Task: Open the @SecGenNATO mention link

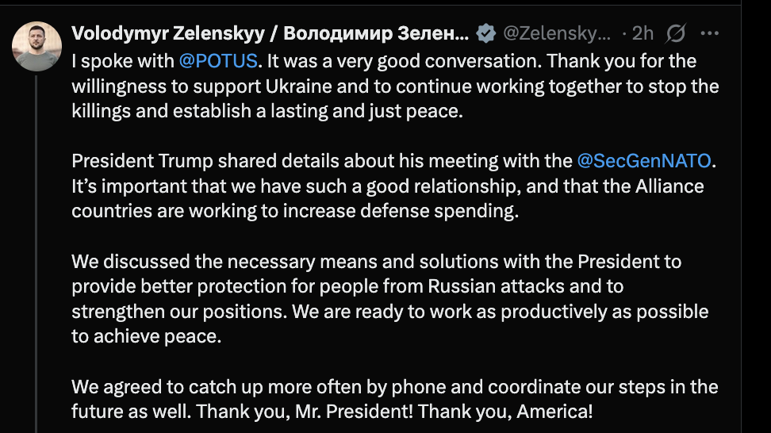Action: coord(646,161)
